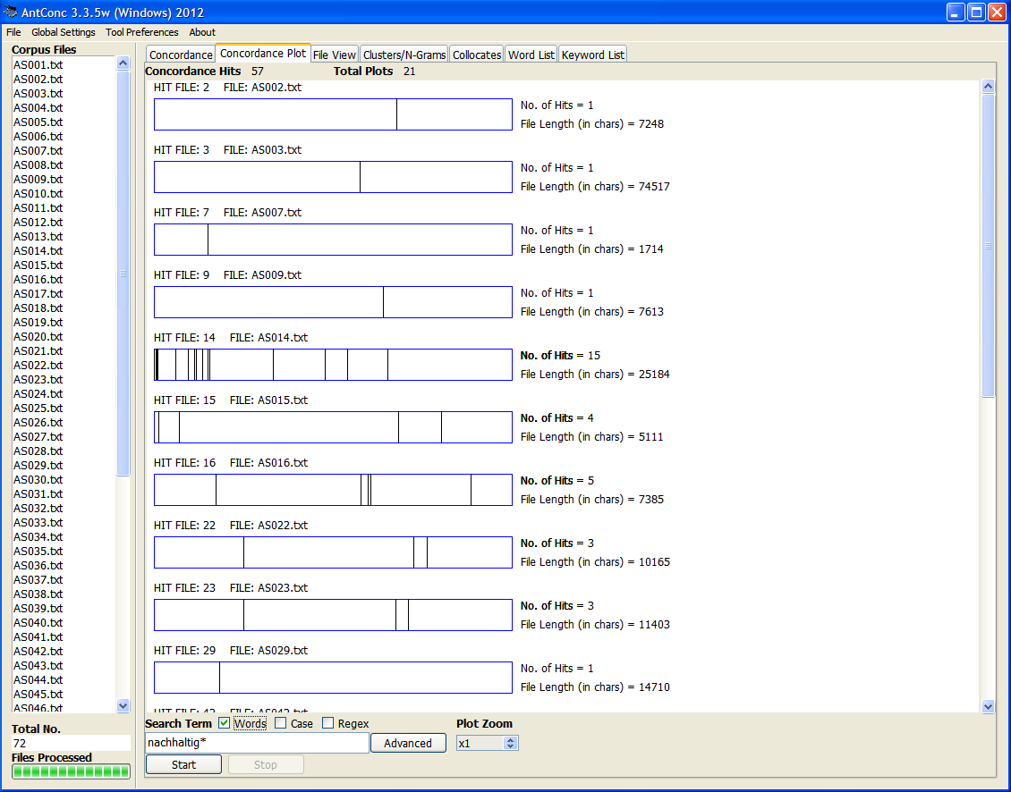Image resolution: width=1011 pixels, height=792 pixels.
Task: Select AS014.txt in corpus files list
Action: click(x=38, y=251)
